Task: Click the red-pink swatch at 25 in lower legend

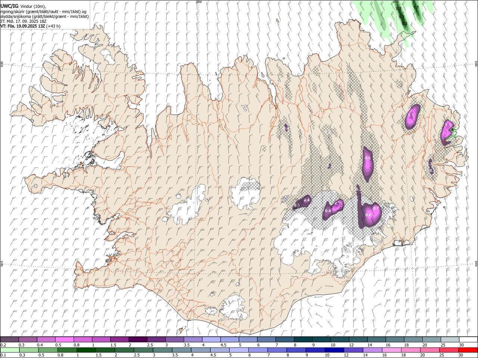Action: coord(449,350)
